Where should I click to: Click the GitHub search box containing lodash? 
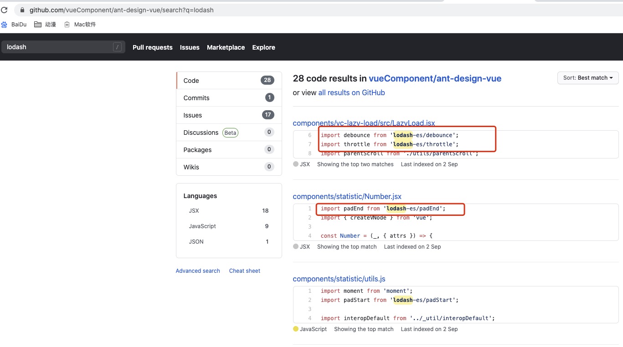coord(63,47)
